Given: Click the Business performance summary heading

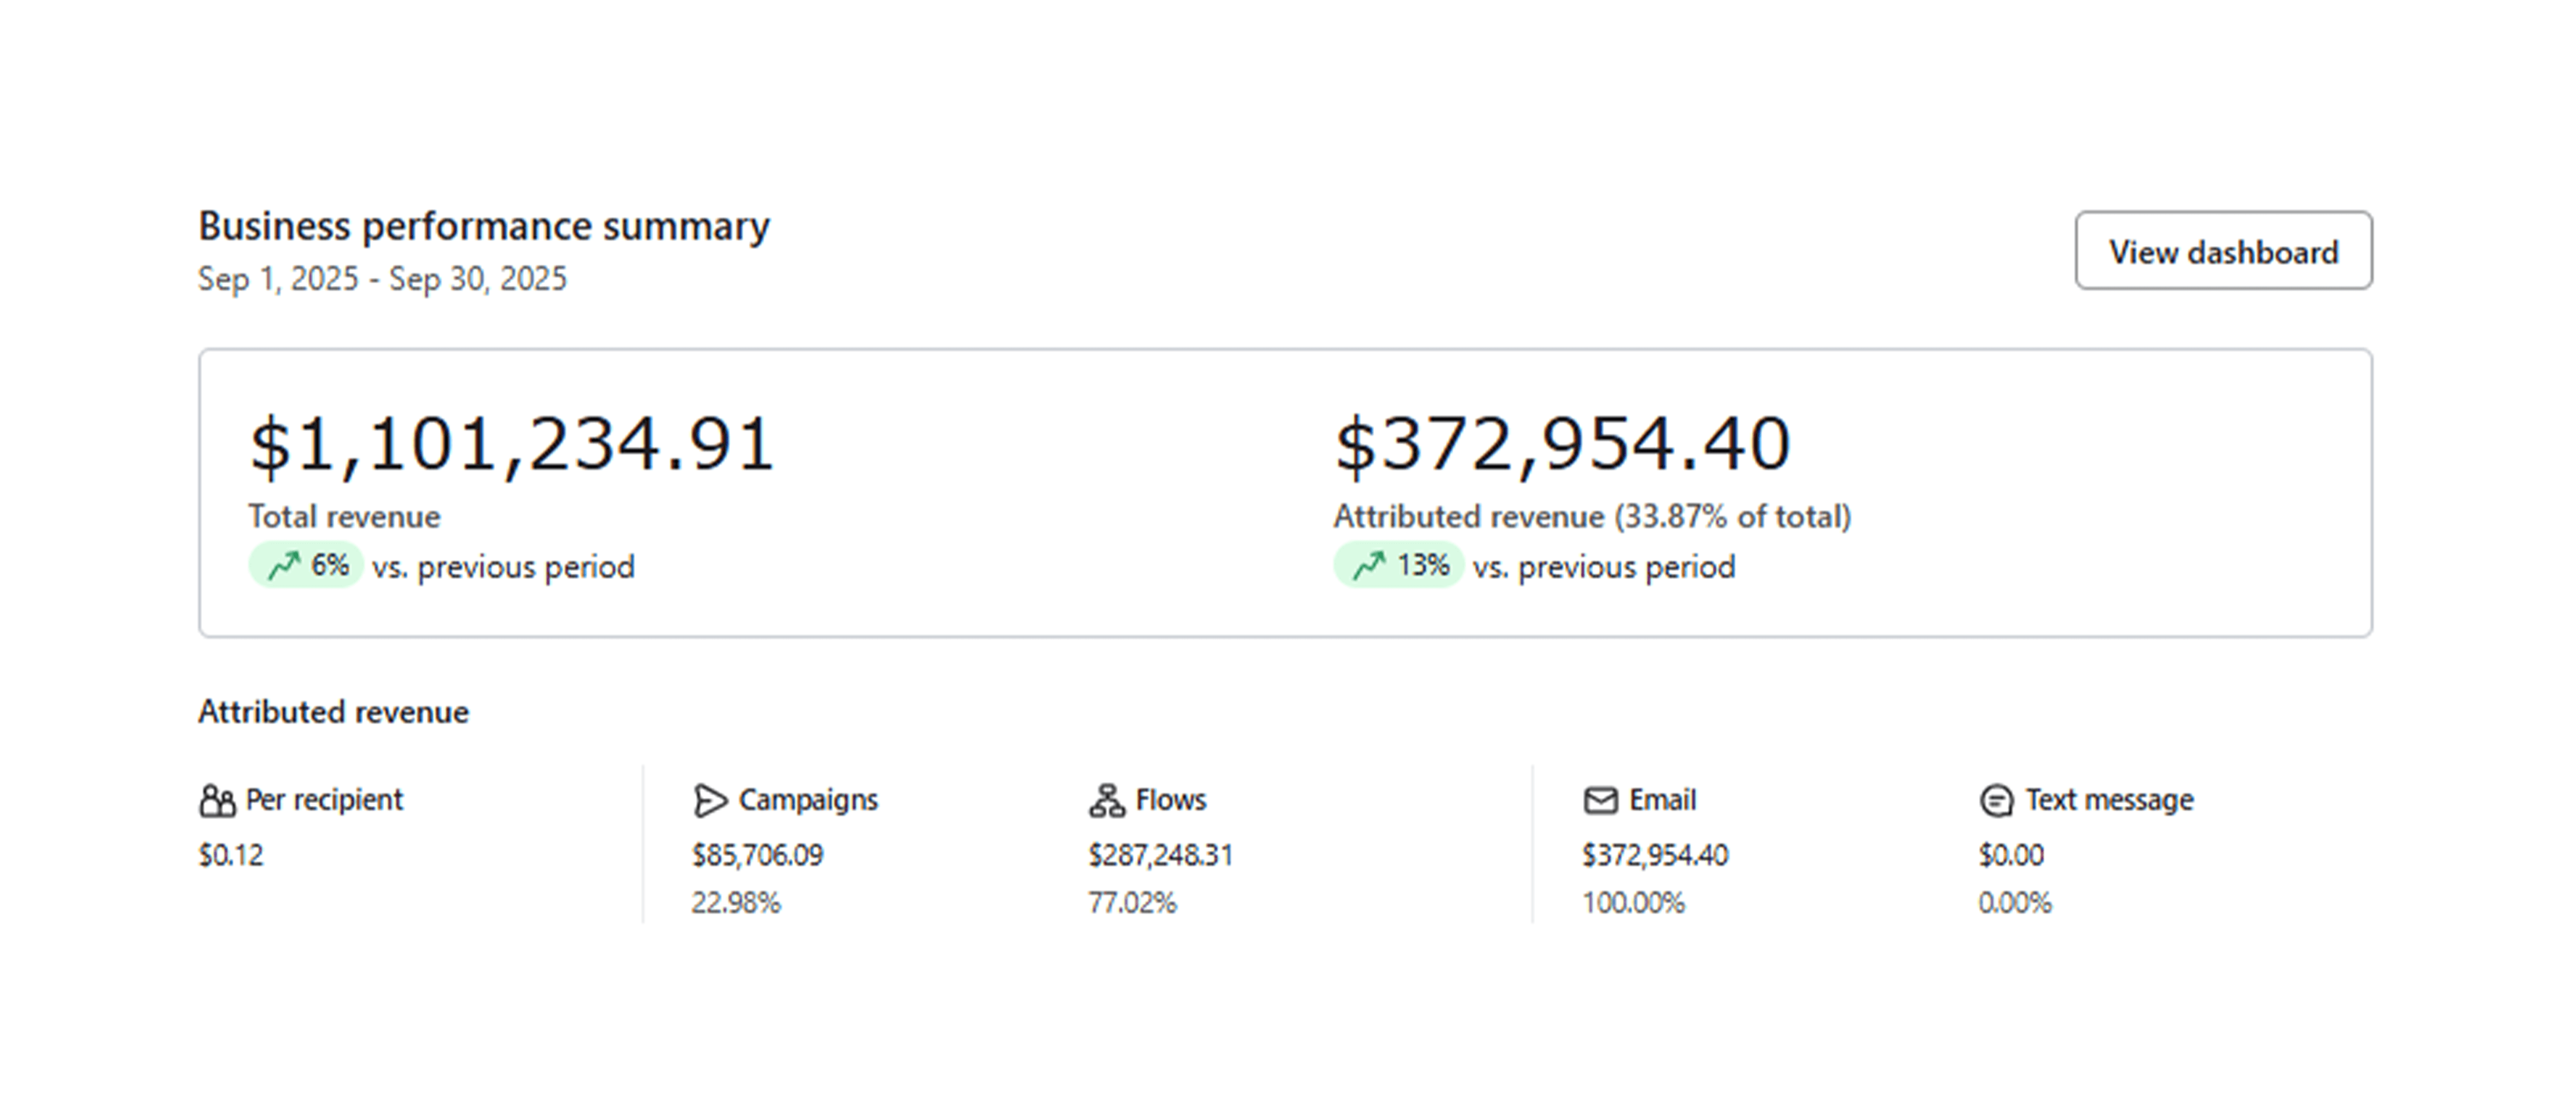Looking at the screenshot, I should click(x=484, y=226).
